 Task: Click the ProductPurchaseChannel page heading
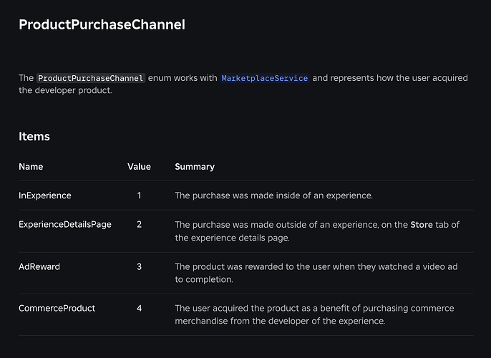point(102,25)
